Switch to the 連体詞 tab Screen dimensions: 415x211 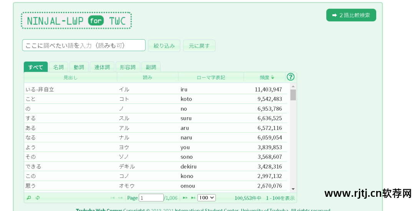[x=102, y=67]
